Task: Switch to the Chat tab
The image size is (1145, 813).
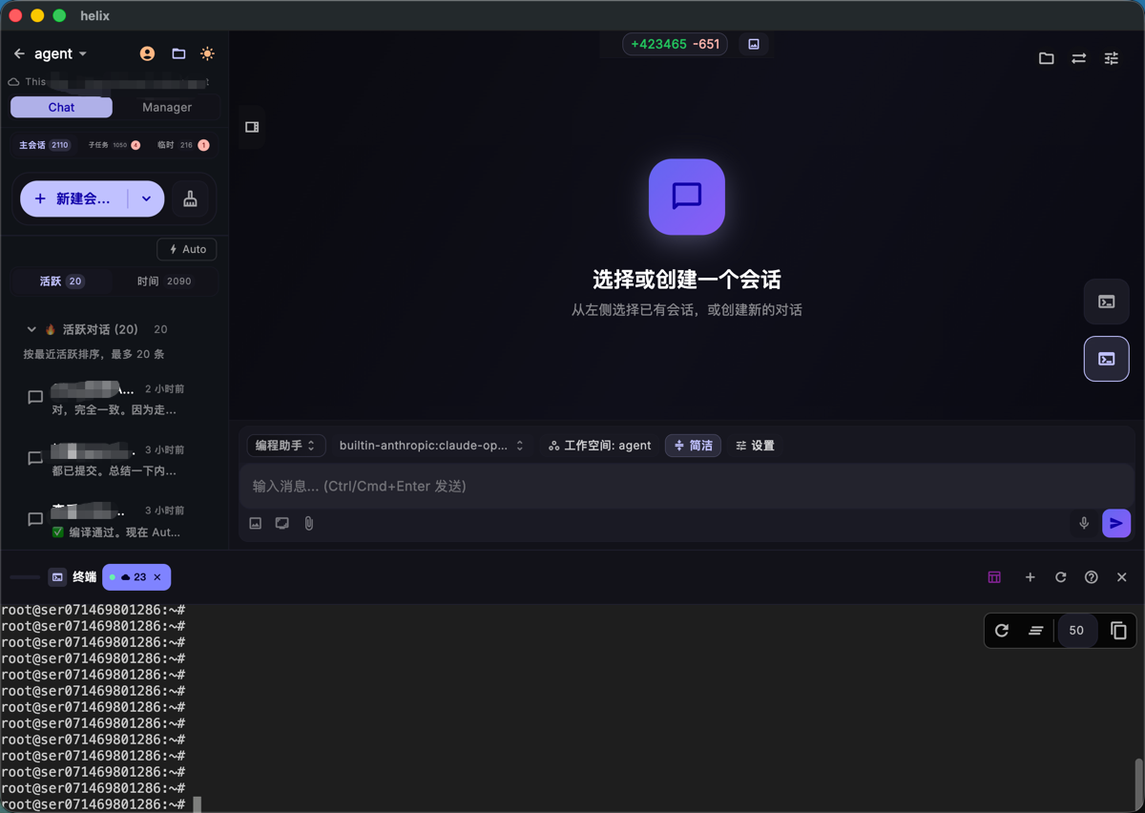Action: pyautogui.click(x=61, y=108)
